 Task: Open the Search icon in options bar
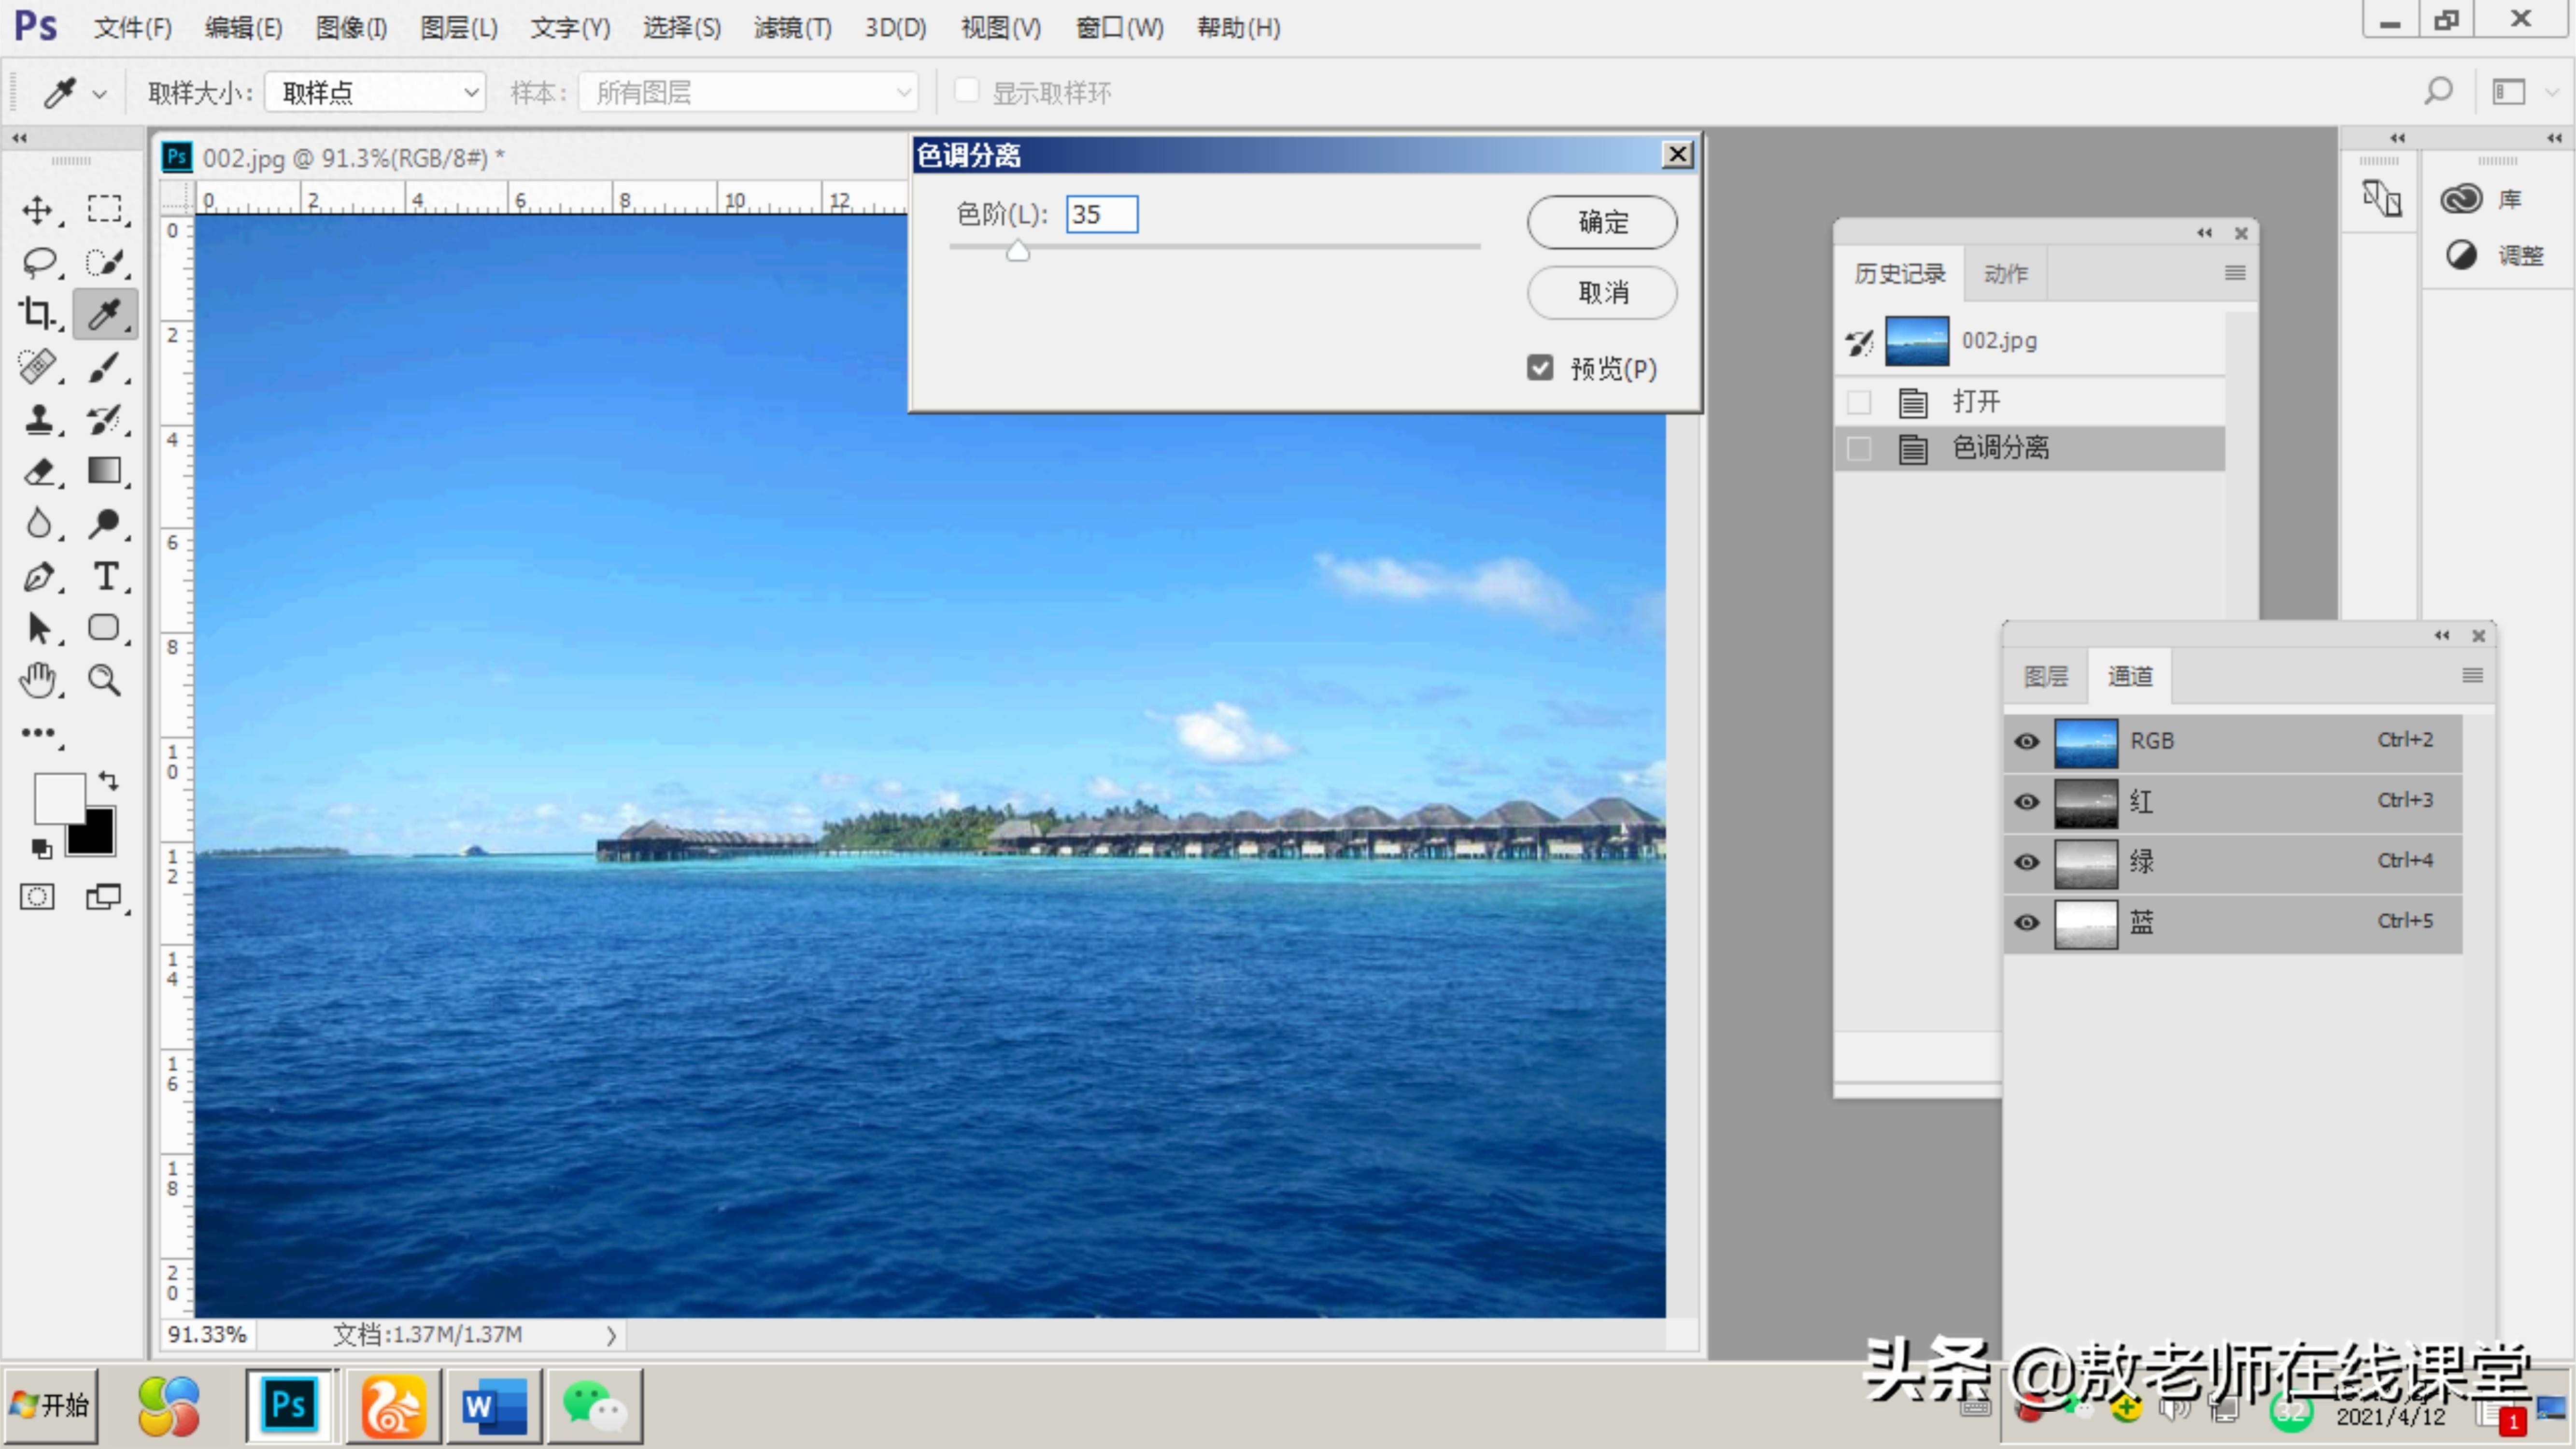(x=2439, y=92)
